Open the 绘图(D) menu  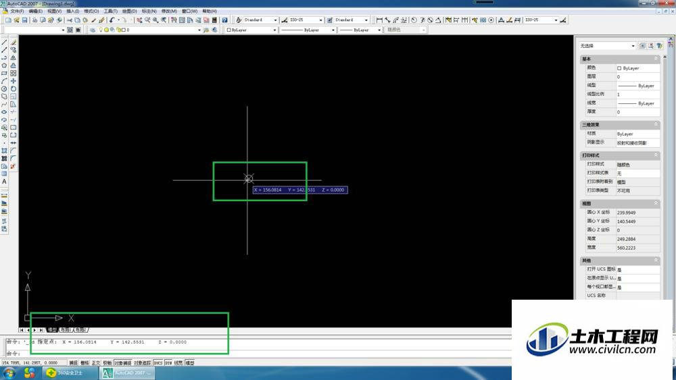(129, 11)
